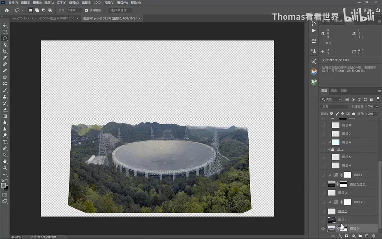382x239 pixels.
Task: Open the 文件(F) menu
Action: pyautogui.click(x=13, y=3)
